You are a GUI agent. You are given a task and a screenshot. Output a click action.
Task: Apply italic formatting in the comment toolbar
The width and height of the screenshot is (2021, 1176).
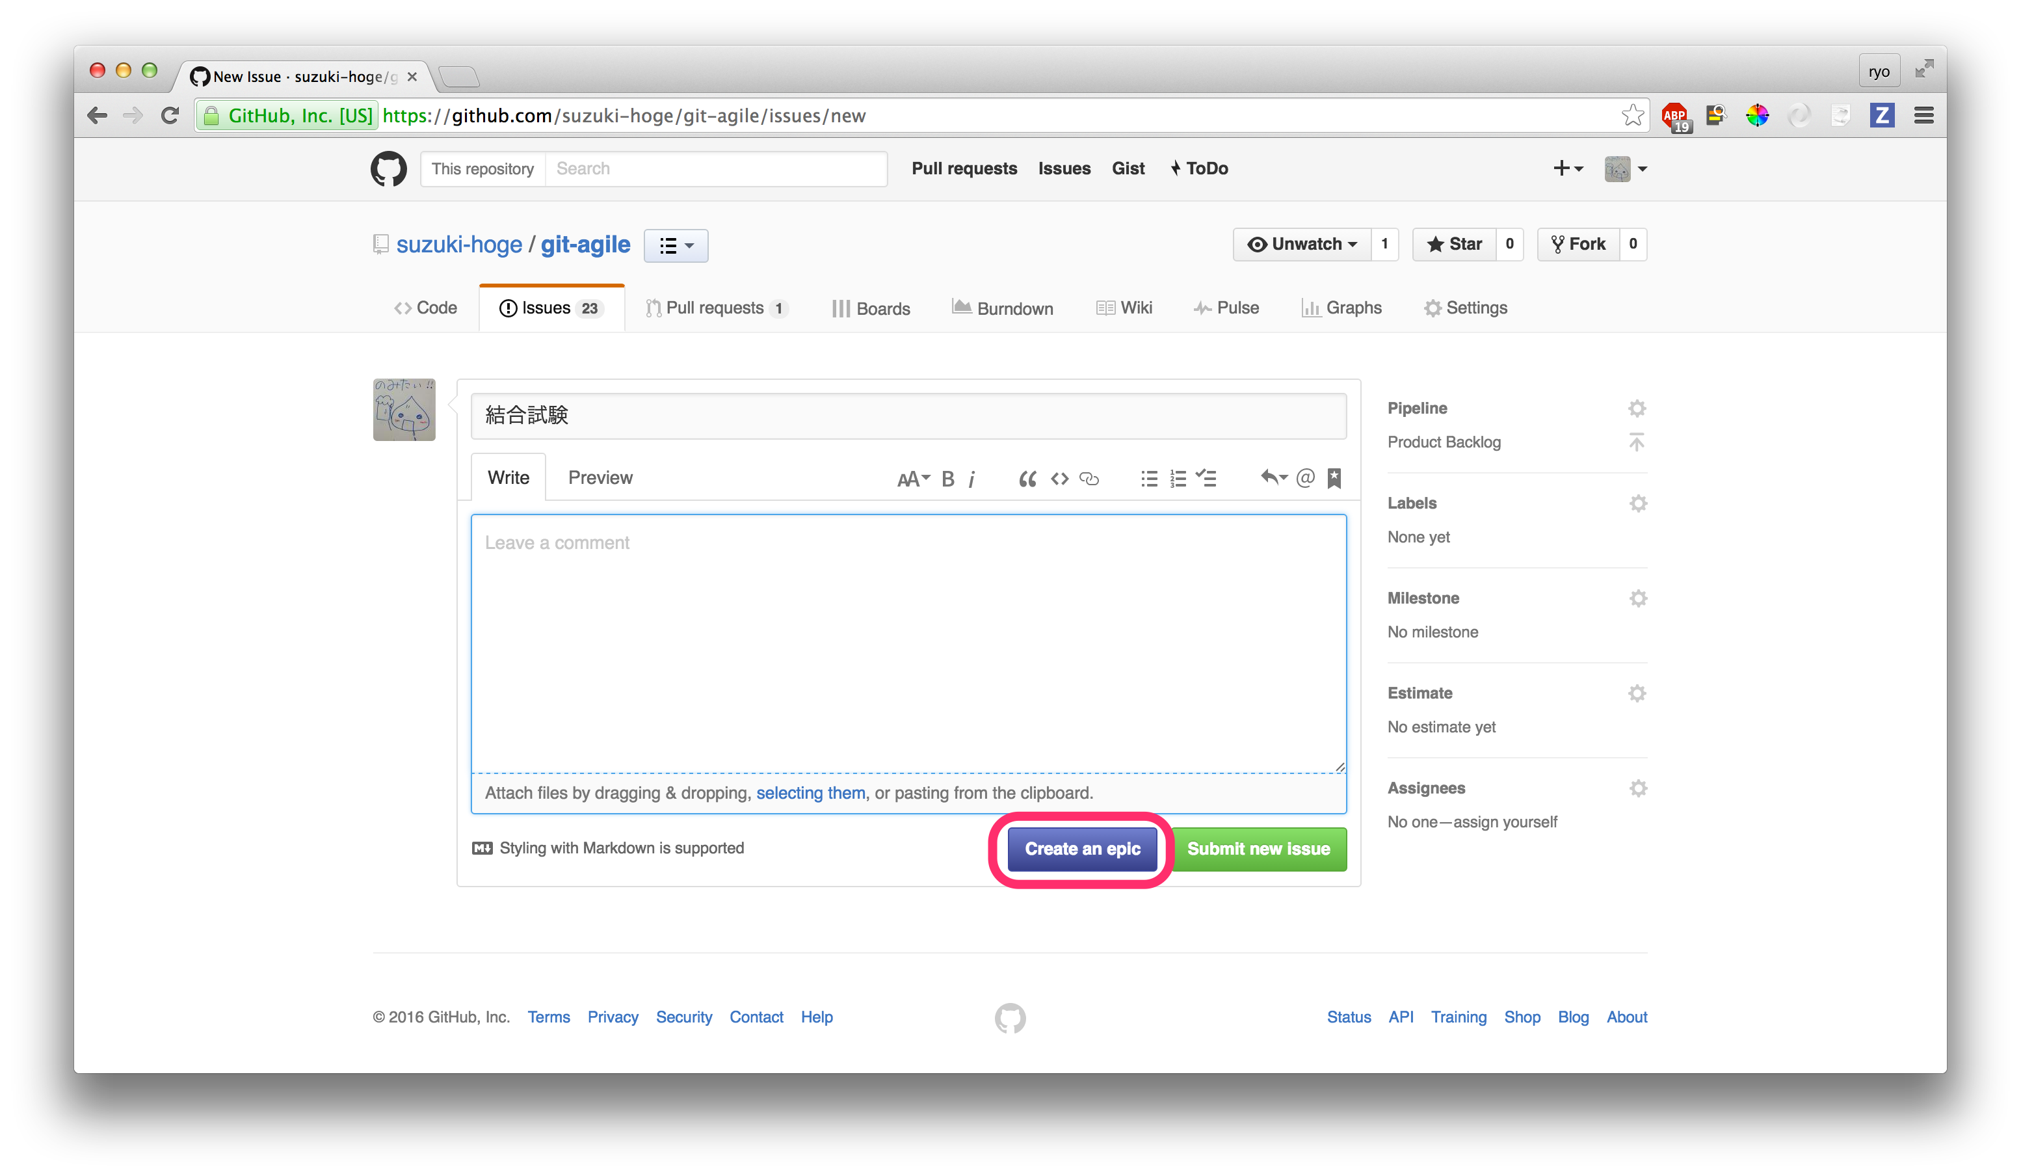tap(972, 478)
